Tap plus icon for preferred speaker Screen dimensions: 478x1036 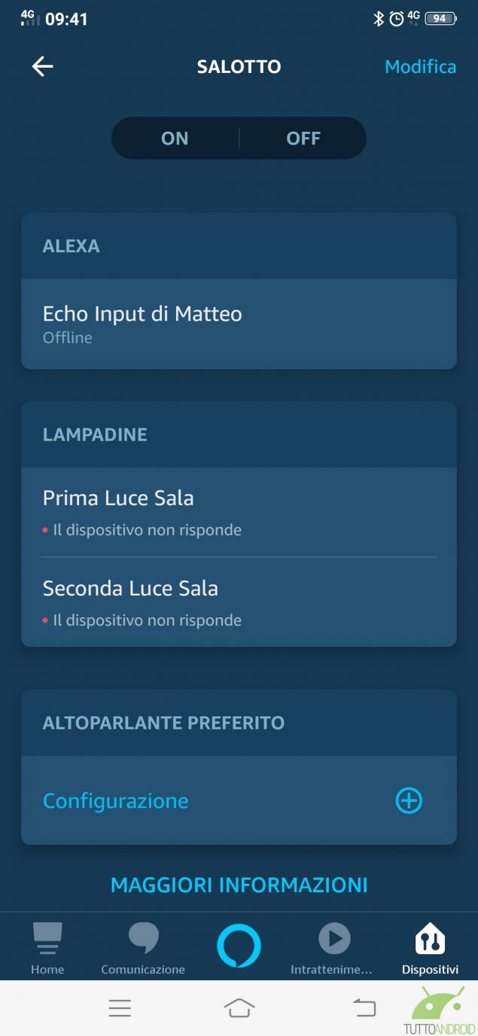coord(409,801)
